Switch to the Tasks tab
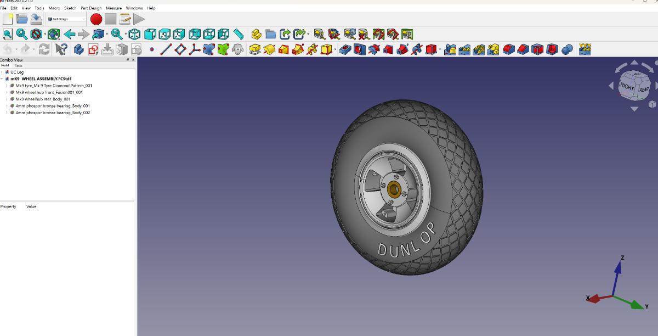 tap(19, 65)
